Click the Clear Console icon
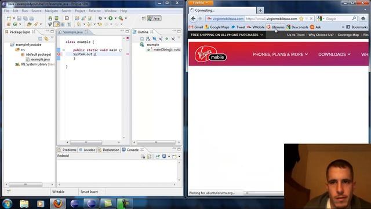371x209 pixels. (143, 156)
